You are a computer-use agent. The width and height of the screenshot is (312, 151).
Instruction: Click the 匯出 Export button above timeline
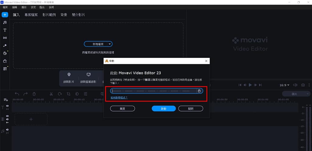coord(294,94)
